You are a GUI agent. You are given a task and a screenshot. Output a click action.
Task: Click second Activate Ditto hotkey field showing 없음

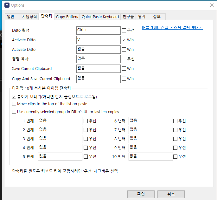coord(99,50)
